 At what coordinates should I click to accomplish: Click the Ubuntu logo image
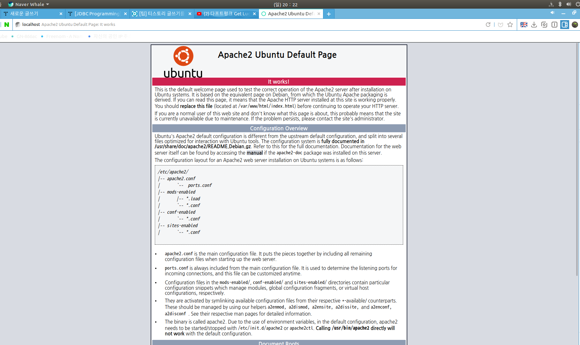click(183, 62)
